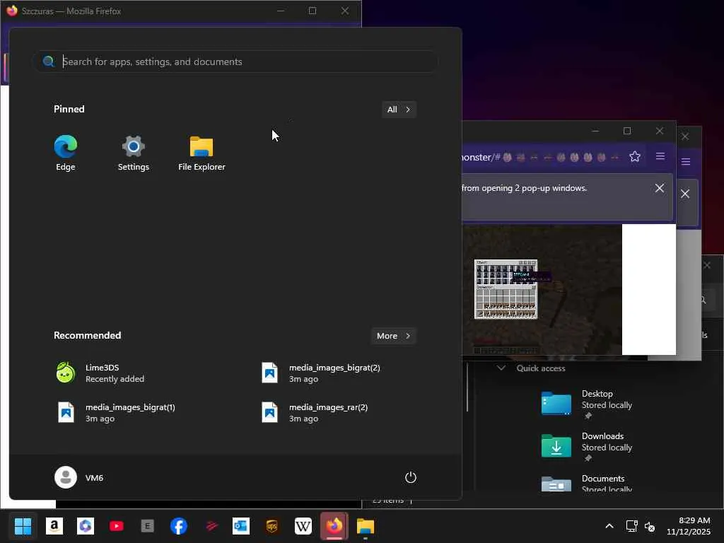Open media_images_bigrat(1) recommended file
This screenshot has width=724, height=543.
115,413
